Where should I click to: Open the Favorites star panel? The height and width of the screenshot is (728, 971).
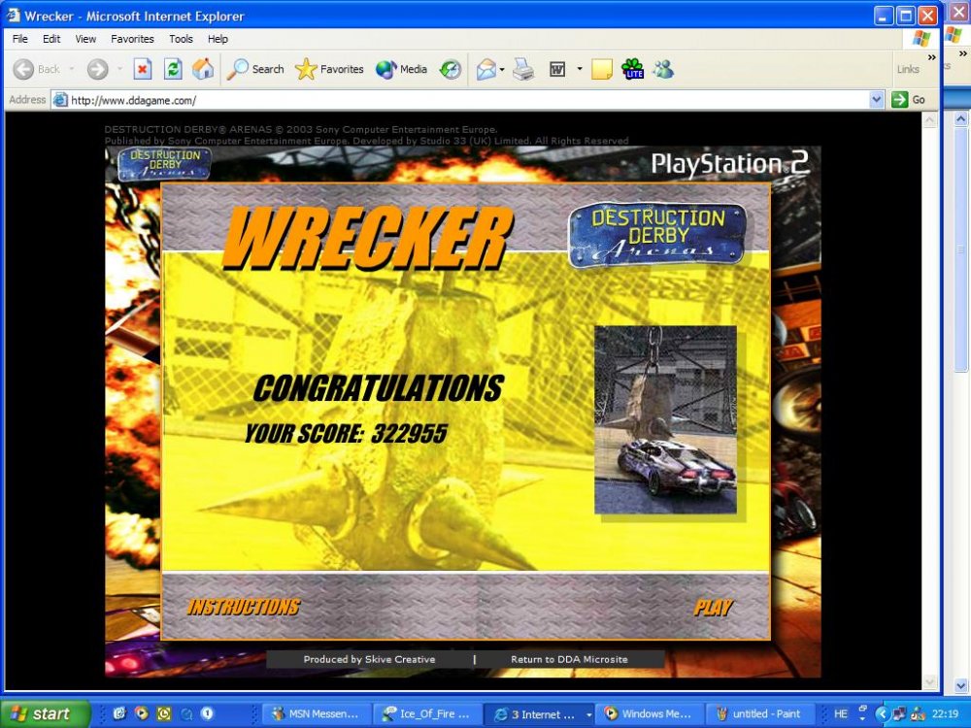click(329, 69)
